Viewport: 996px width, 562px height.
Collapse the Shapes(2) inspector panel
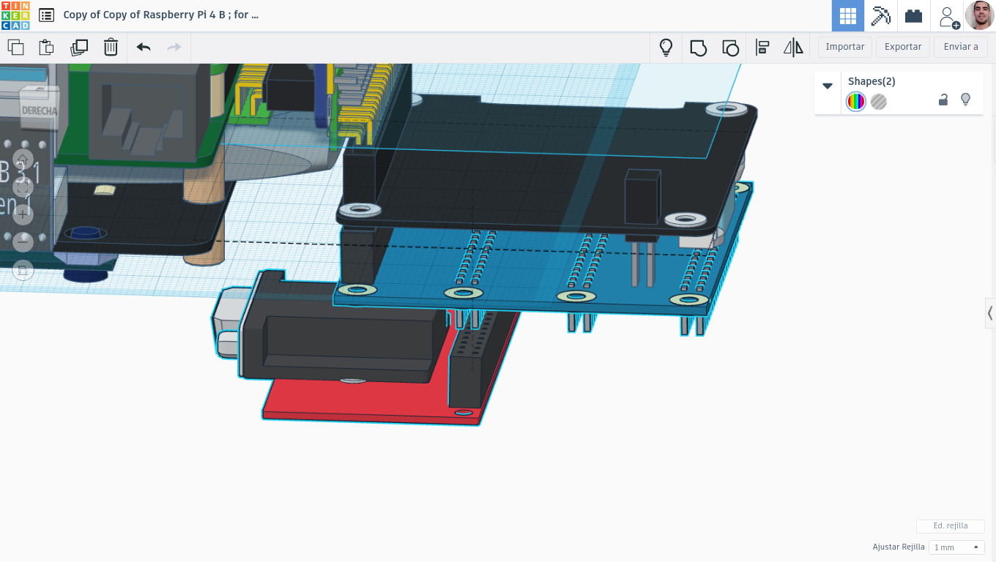(828, 86)
